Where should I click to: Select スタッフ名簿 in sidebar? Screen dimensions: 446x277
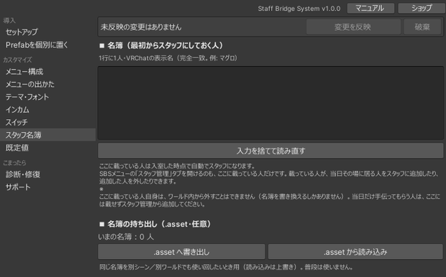pyautogui.click(x=47, y=135)
